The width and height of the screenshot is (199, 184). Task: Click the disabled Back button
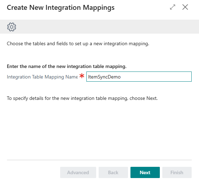click(x=113, y=172)
